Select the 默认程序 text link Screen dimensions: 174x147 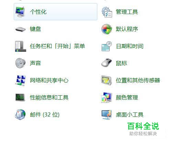(127, 29)
